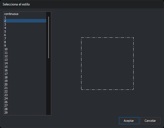Choose style 11 from the list
The width and height of the screenshot is (164, 128).
25,53
